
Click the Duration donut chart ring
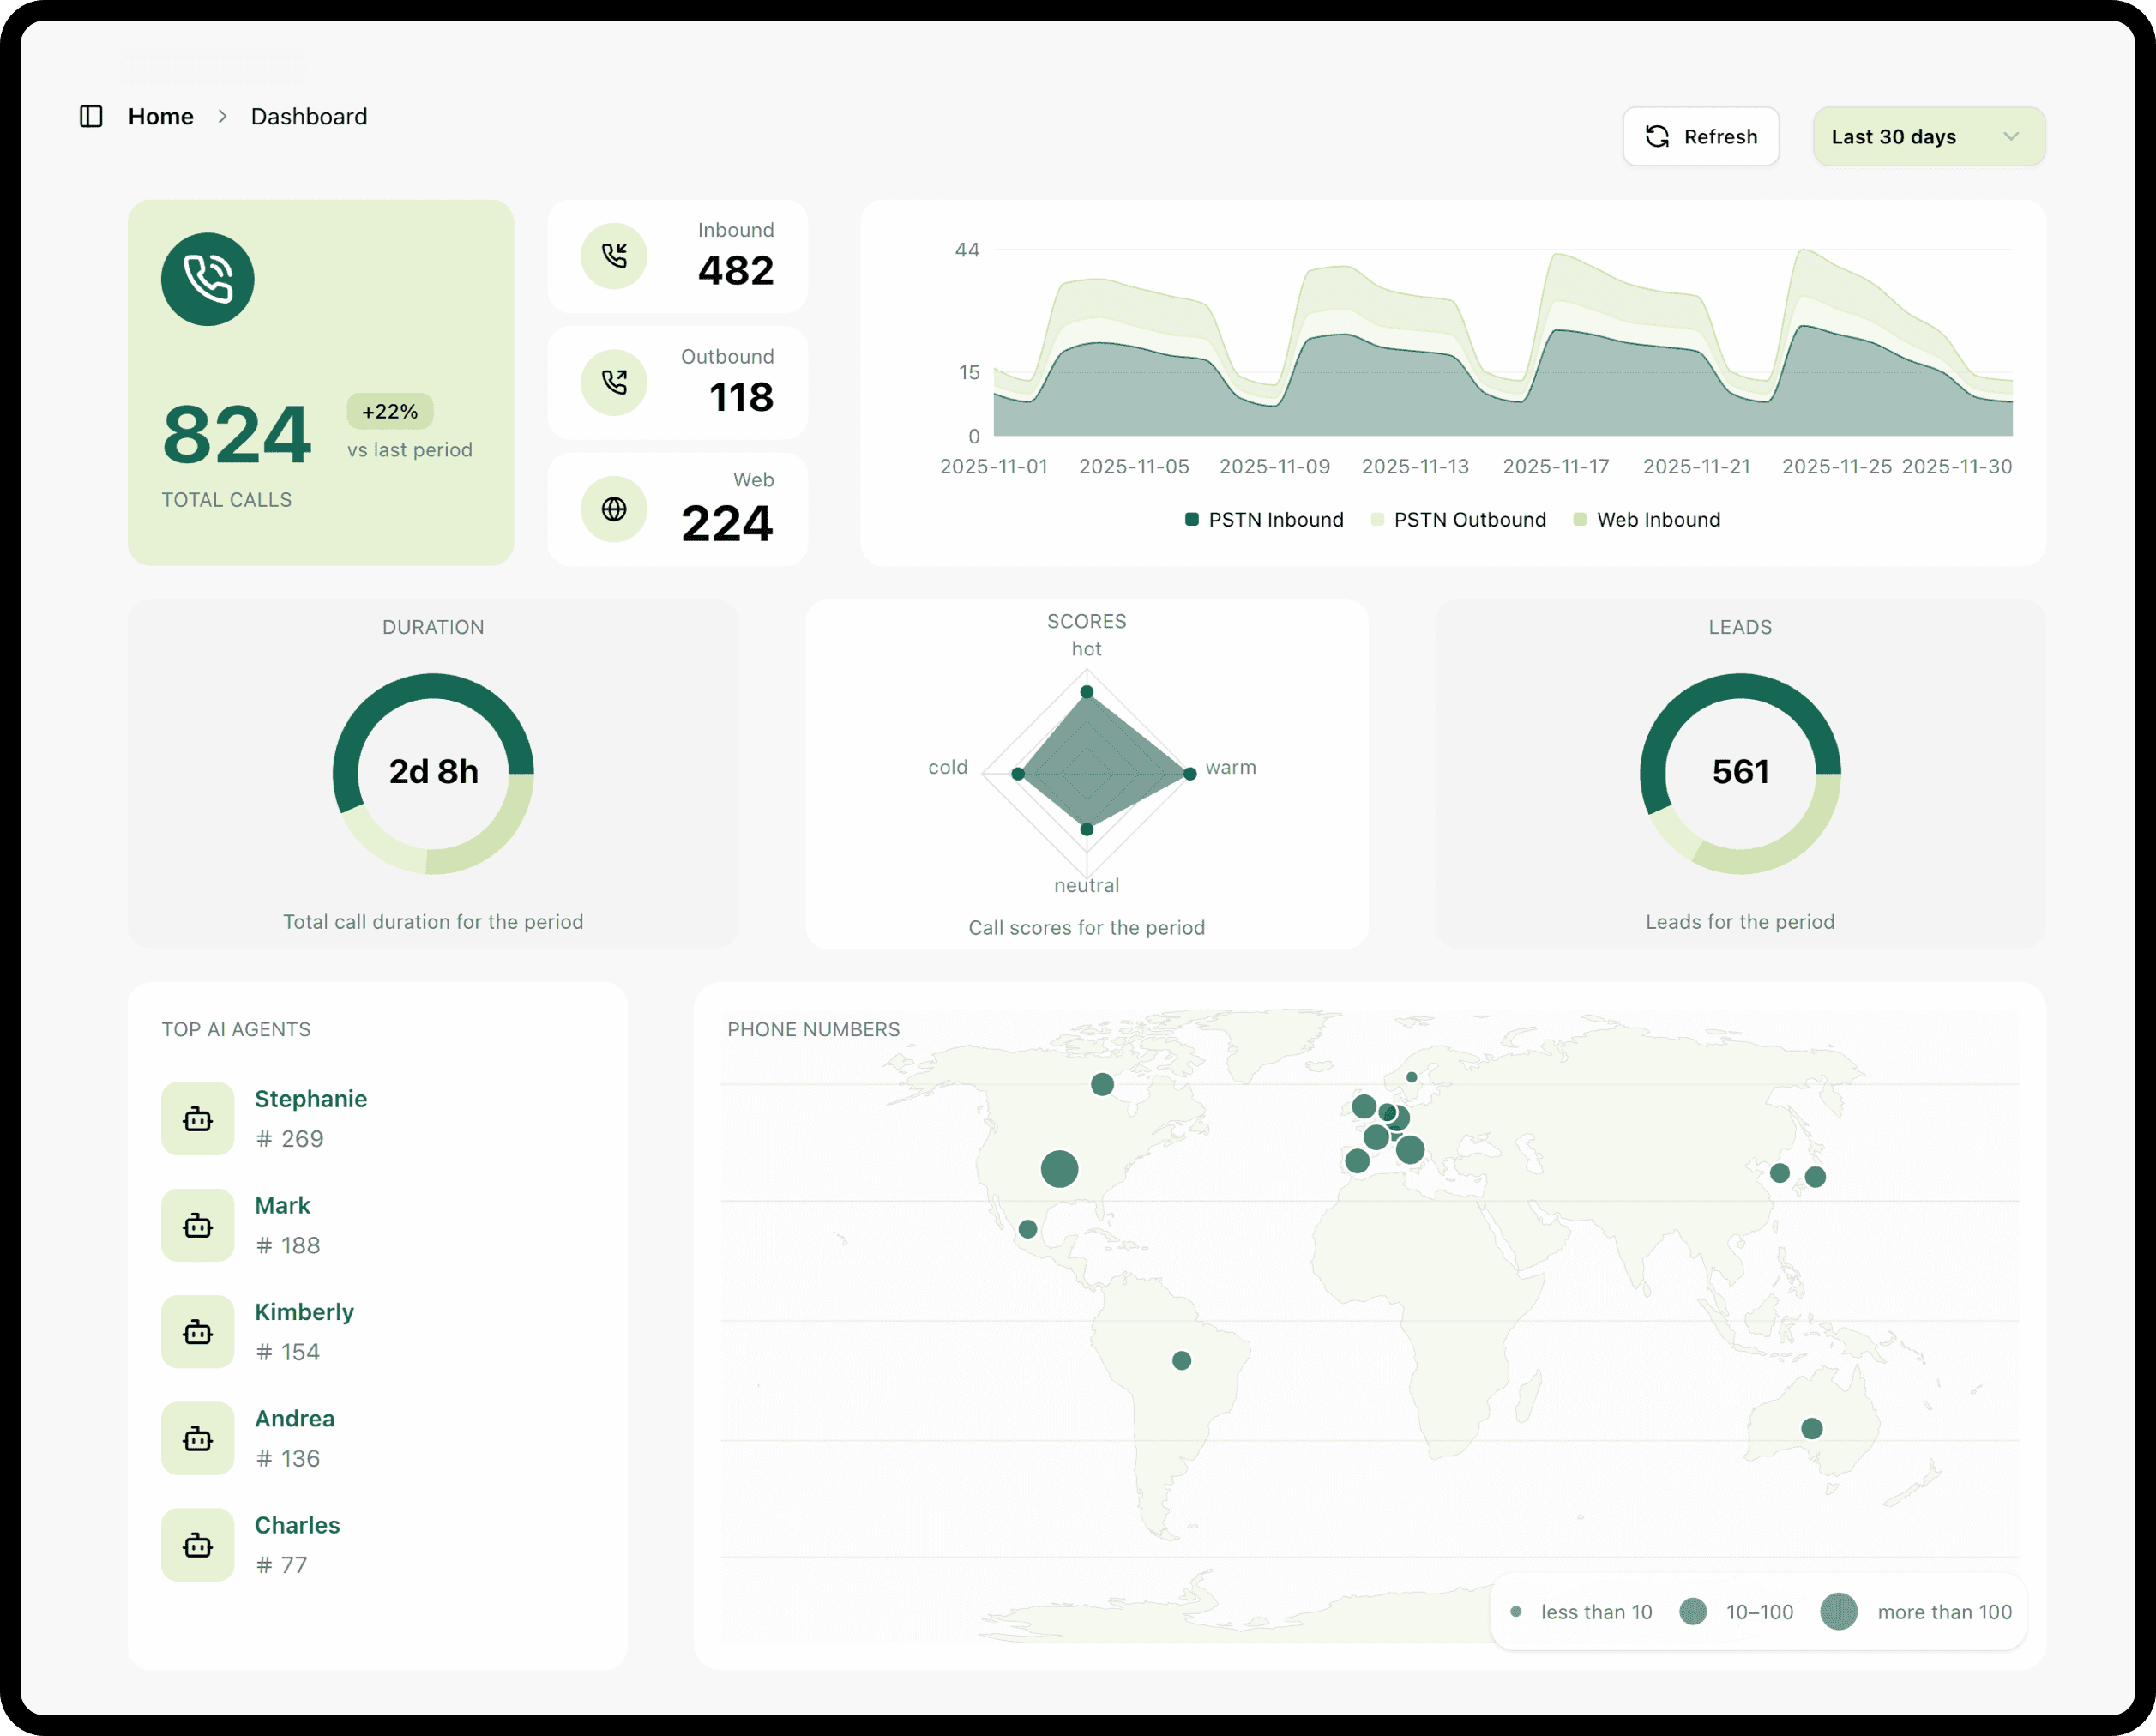tap(434, 686)
